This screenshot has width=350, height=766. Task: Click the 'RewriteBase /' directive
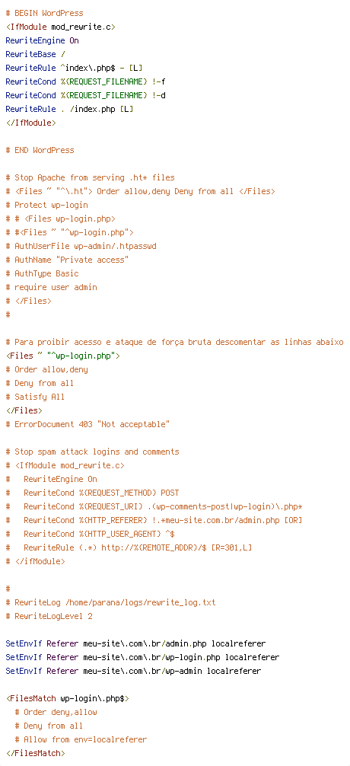click(35, 54)
